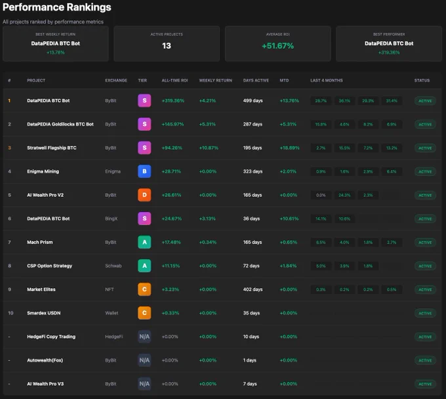Click the S tier badge for the ByBit DataPEDIA BTC Bot
446x399 pixels.
pos(144,100)
